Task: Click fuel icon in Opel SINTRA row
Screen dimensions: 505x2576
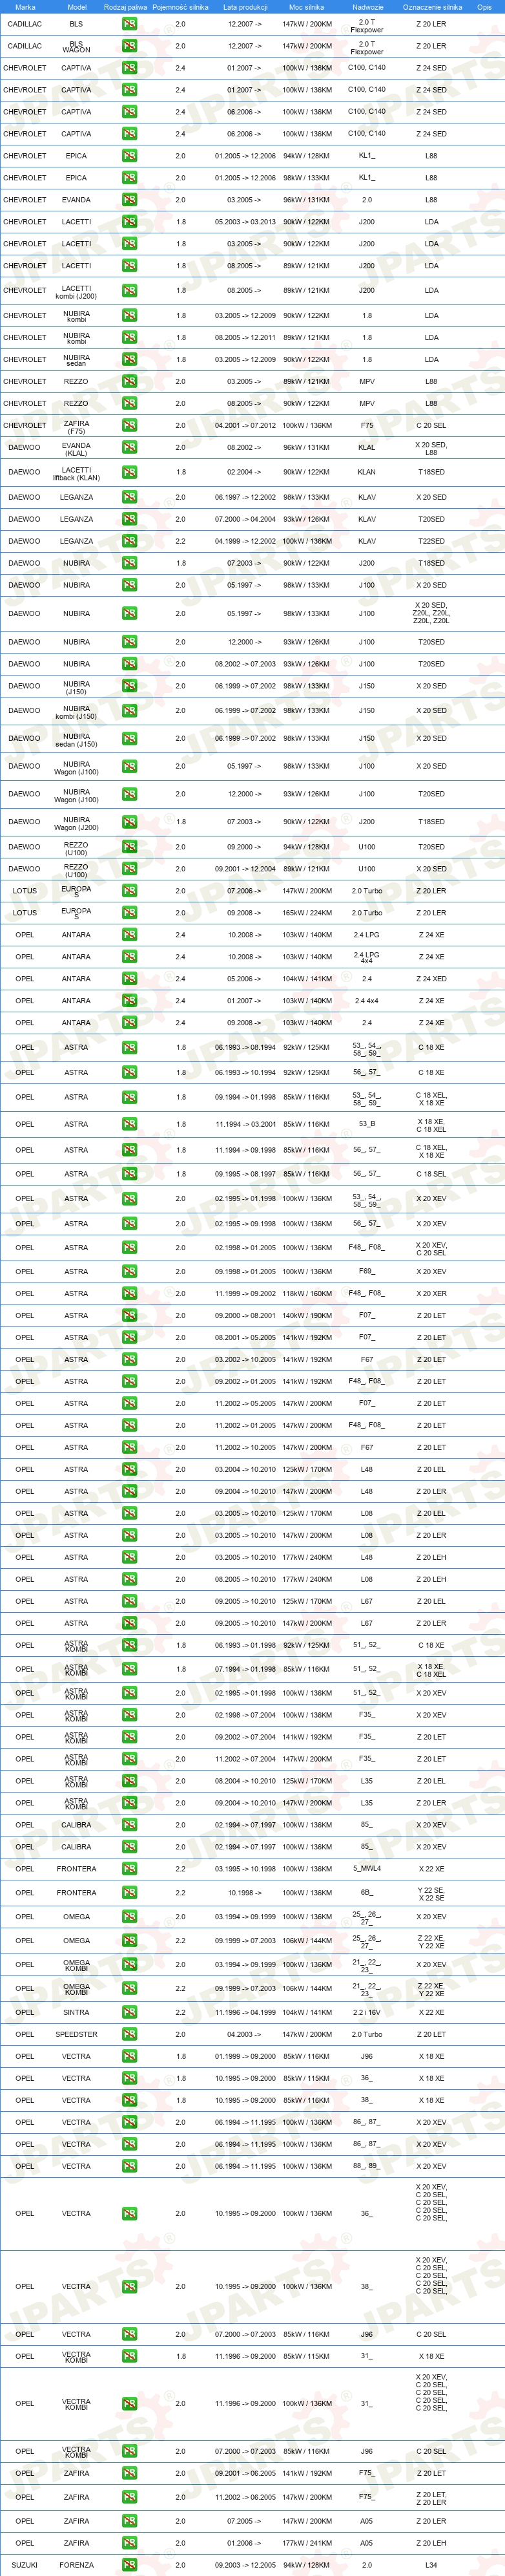Action: 130,2012
